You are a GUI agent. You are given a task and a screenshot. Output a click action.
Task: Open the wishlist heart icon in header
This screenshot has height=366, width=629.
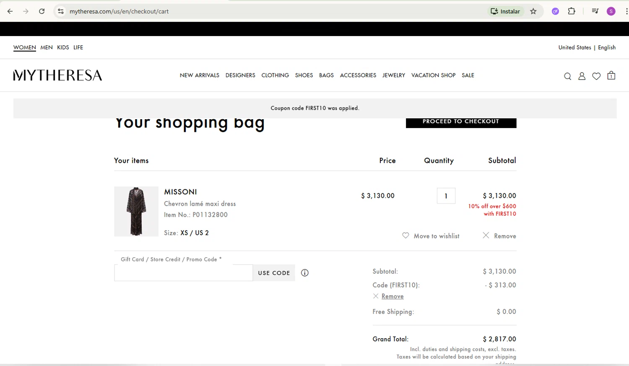point(596,76)
